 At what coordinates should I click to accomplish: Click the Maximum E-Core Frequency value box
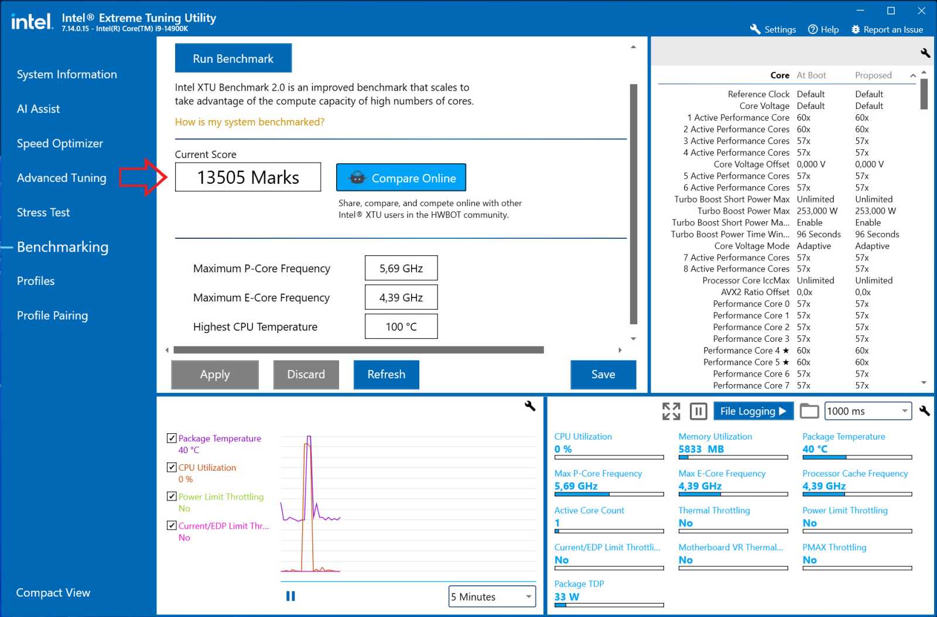coord(401,297)
